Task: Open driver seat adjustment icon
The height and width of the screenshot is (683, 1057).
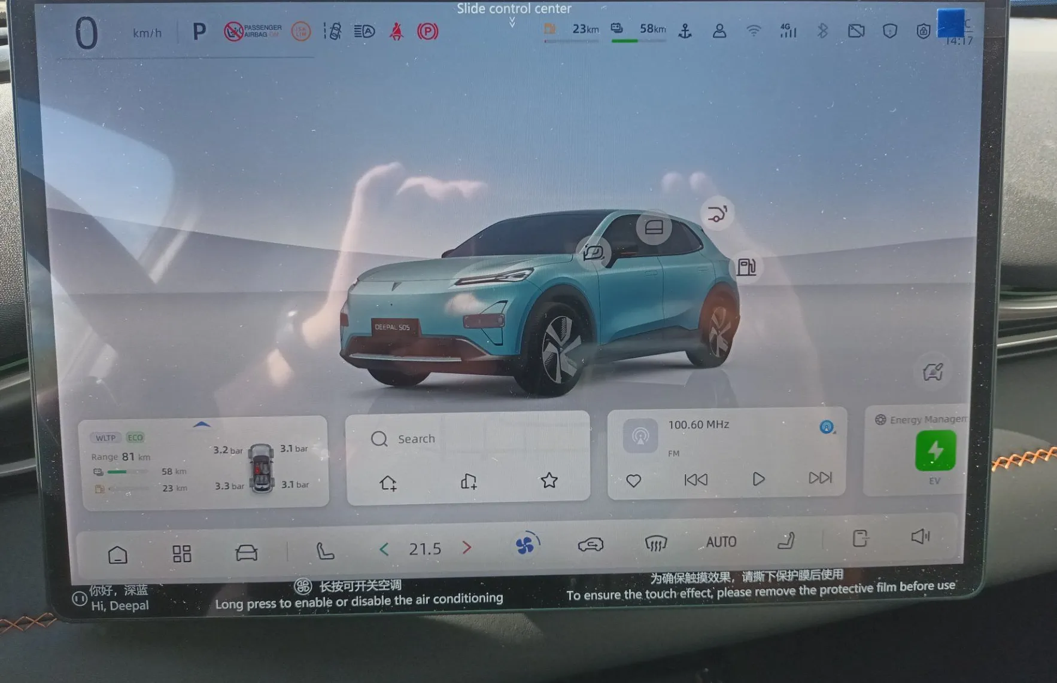Action: point(325,551)
